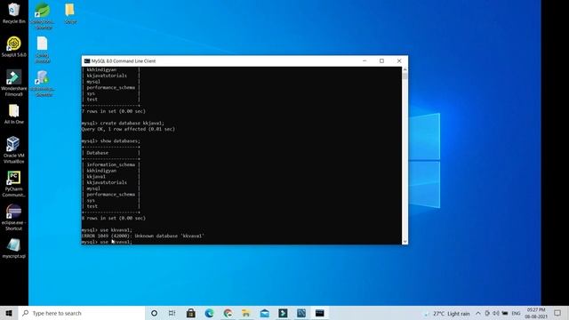Image resolution: width=569 pixels, height=320 pixels.
Task: Launch Oracle VM VirtualBox shortcut
Action: pos(14,150)
